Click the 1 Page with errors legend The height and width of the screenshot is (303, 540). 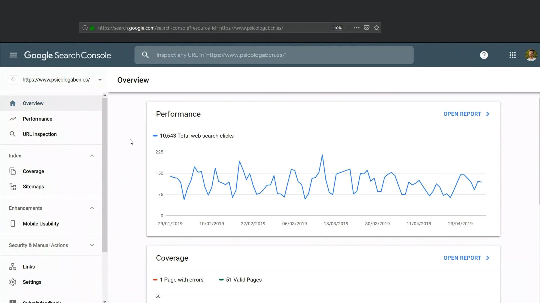tap(178, 280)
